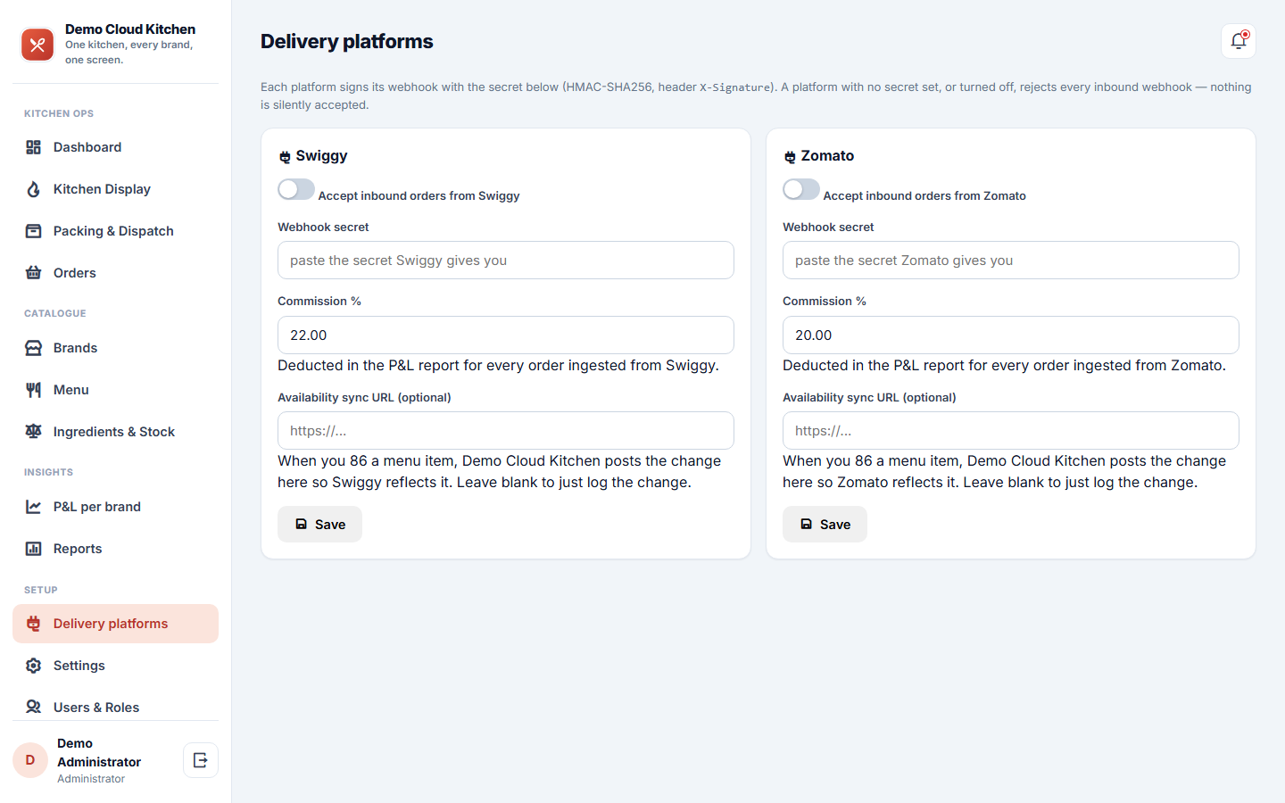The width and height of the screenshot is (1285, 803).
Task: Click the Menu utensils icon
Action: [34, 390]
